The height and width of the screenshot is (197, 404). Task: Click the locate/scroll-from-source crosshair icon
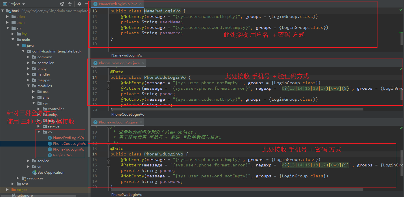[62, 4]
